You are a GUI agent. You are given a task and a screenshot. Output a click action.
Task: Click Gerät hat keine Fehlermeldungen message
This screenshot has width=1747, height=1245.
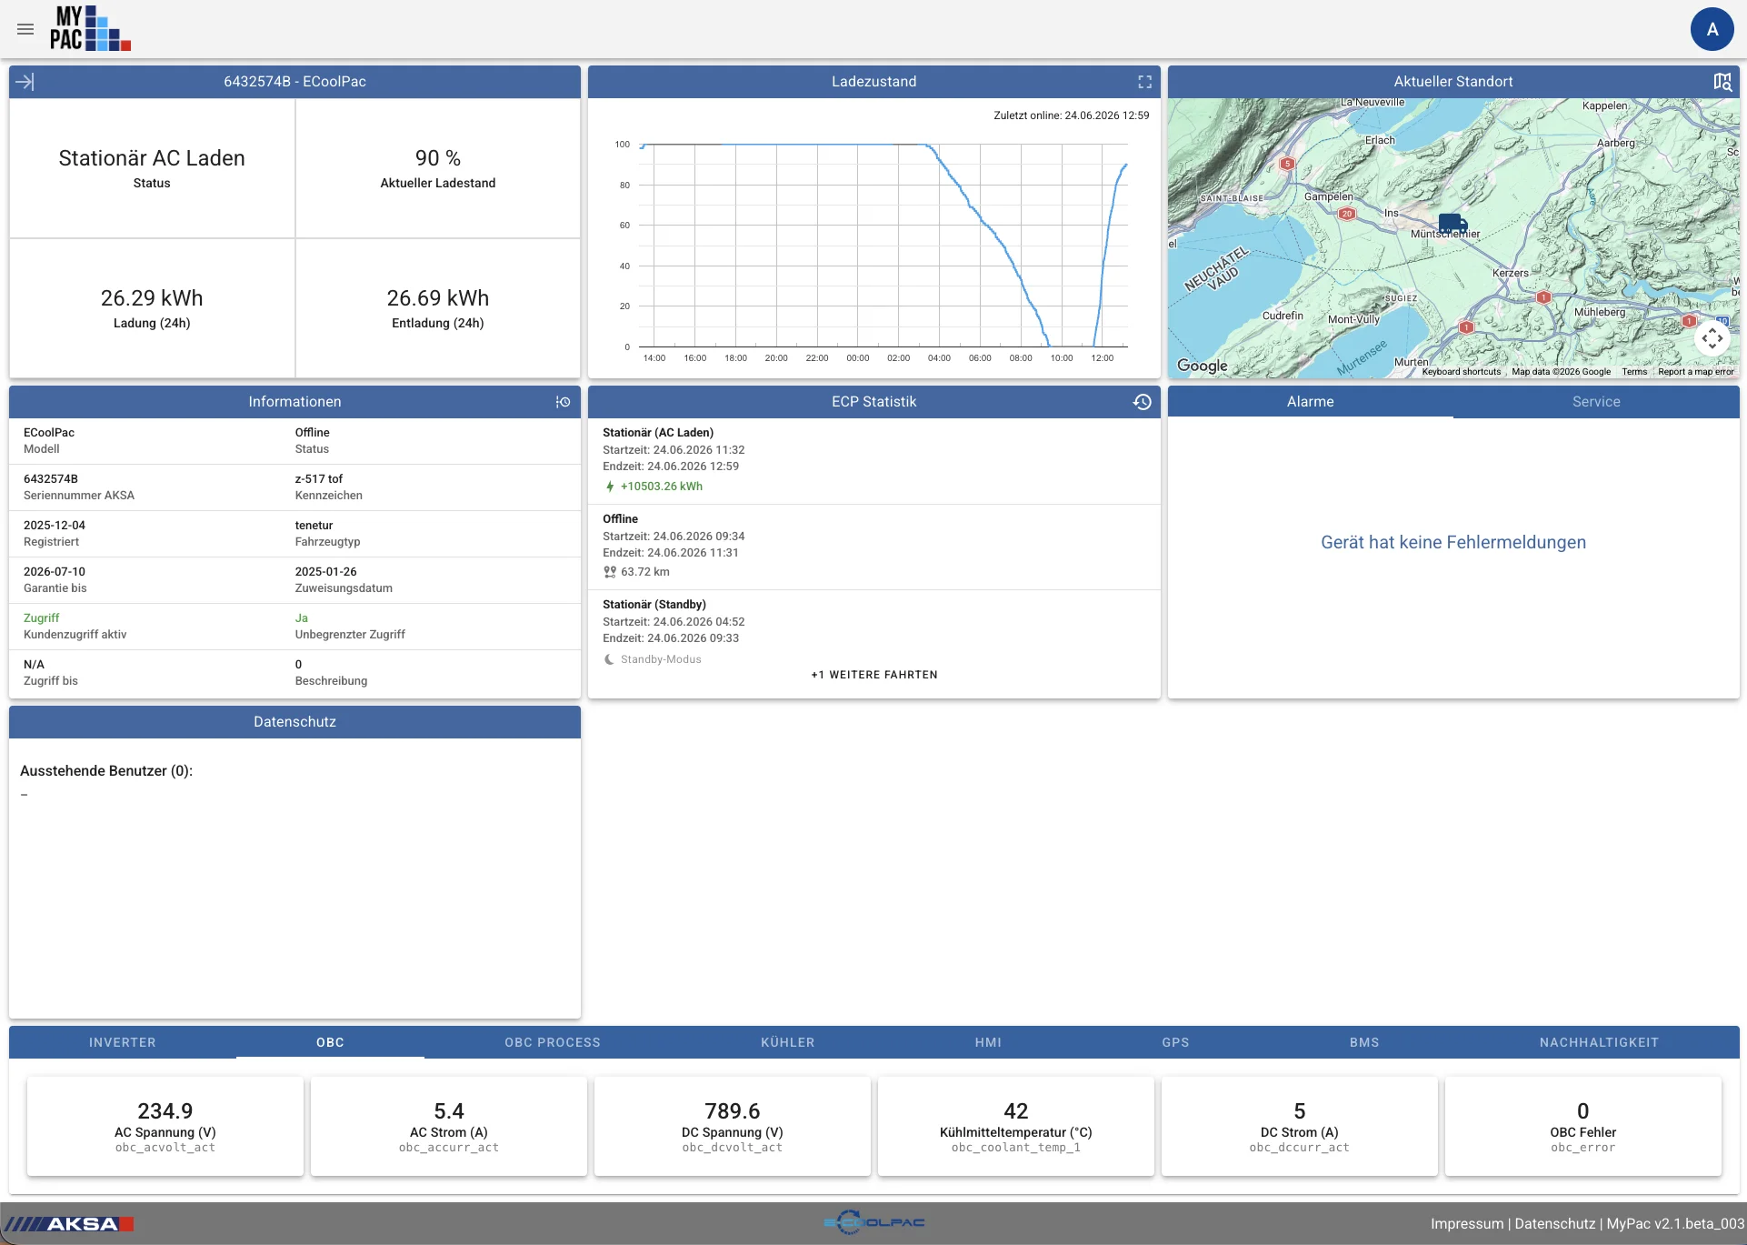(x=1453, y=542)
